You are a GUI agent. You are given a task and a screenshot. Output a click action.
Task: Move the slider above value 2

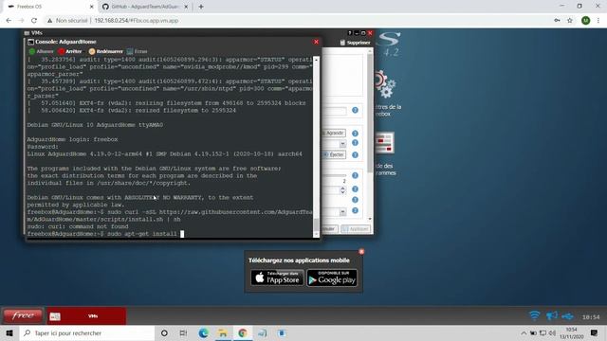click(334, 175)
